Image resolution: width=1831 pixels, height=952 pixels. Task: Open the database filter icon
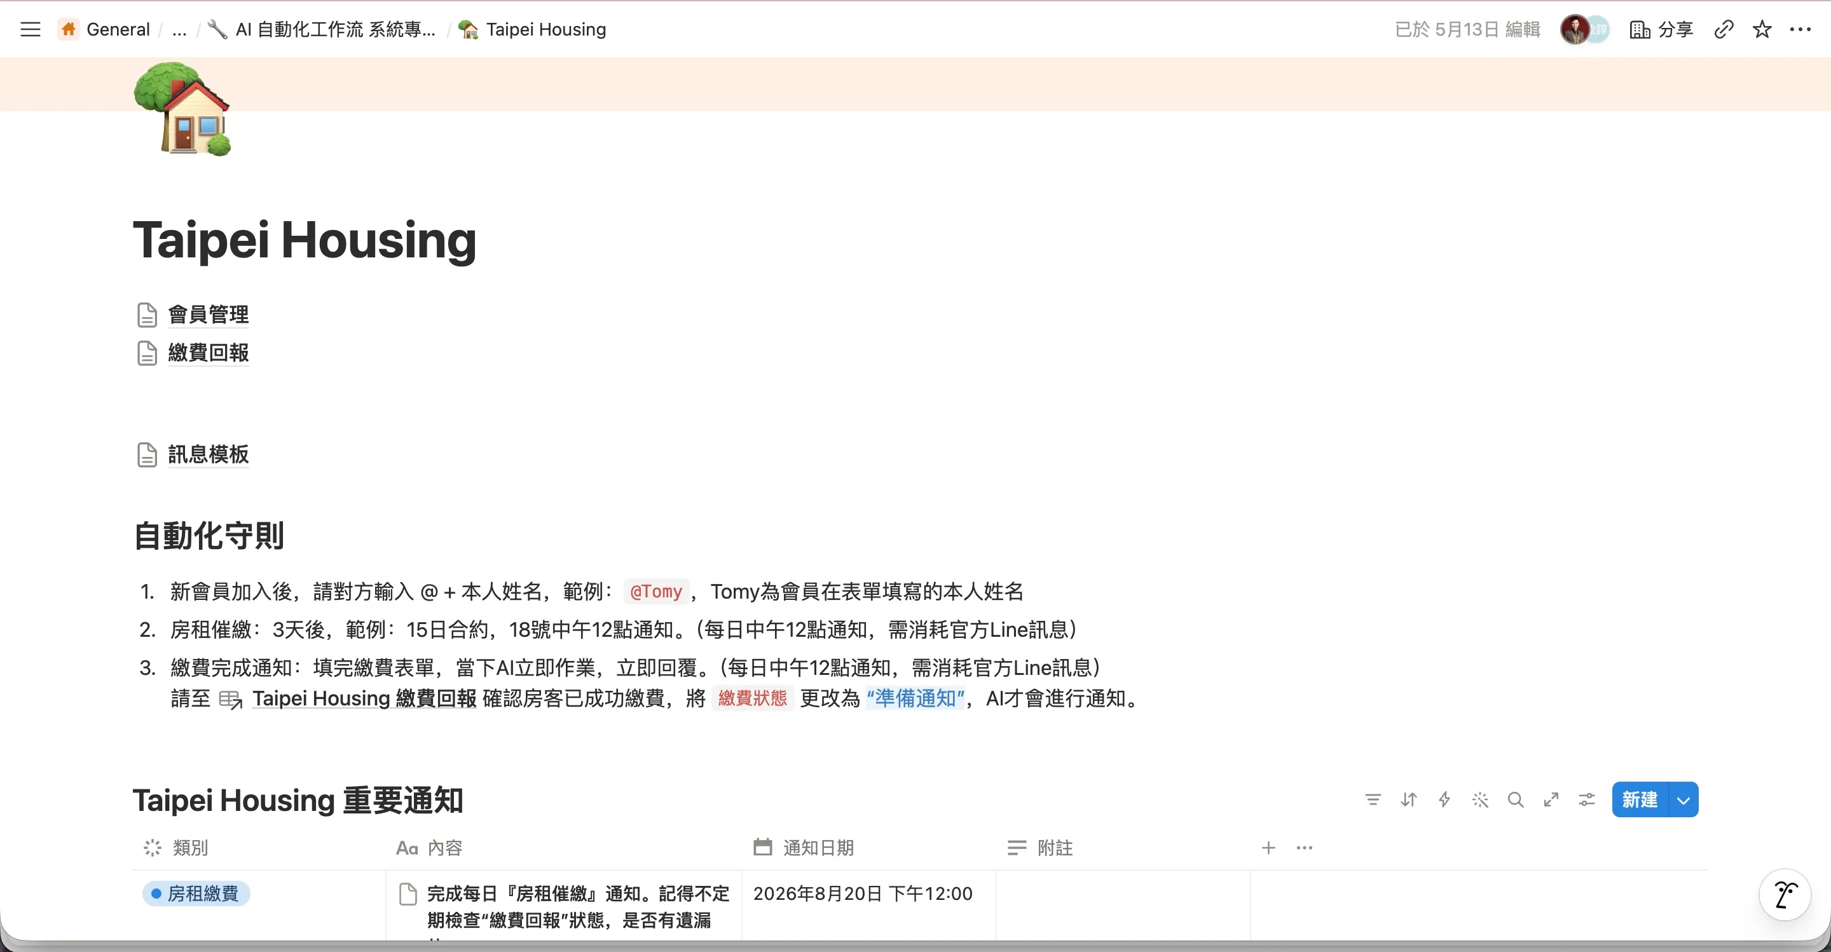1373,800
